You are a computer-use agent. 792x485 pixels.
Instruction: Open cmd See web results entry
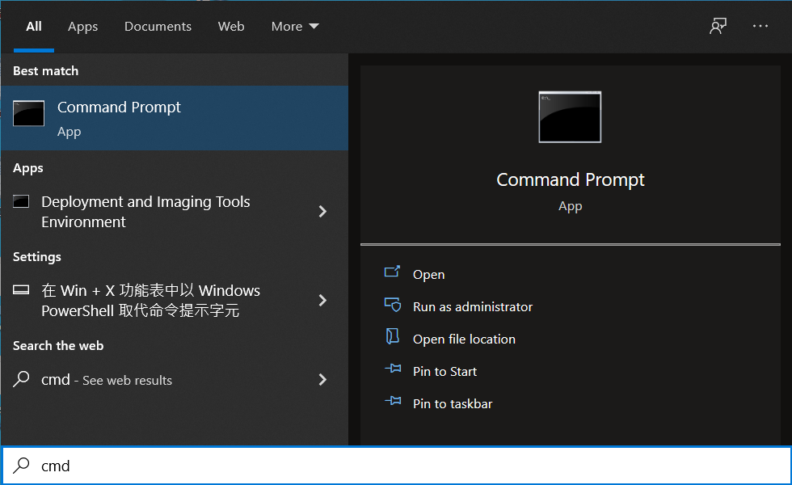tap(175, 379)
